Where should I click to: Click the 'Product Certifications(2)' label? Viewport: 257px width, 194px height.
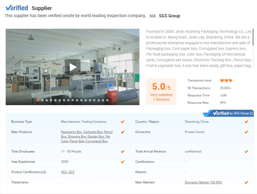tap(29, 172)
